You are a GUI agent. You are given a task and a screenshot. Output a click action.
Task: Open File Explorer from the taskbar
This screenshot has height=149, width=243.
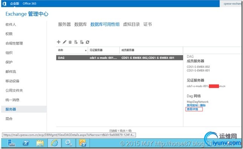click(40, 143)
